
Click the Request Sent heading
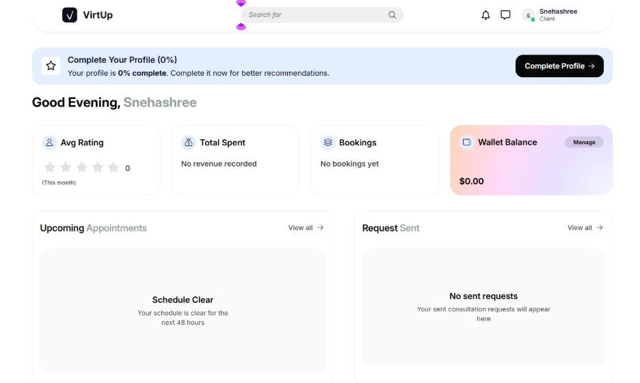(x=390, y=228)
